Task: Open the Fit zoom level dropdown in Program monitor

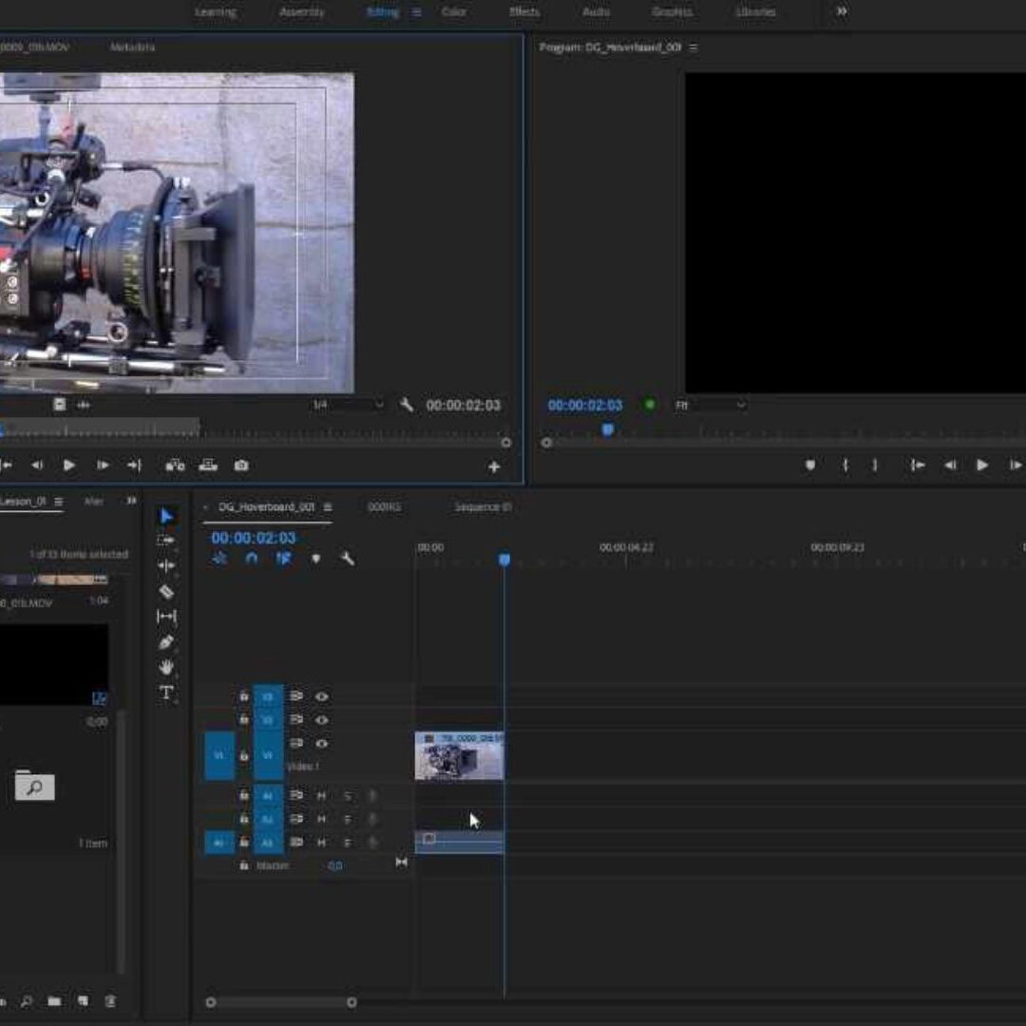Action: click(x=711, y=406)
